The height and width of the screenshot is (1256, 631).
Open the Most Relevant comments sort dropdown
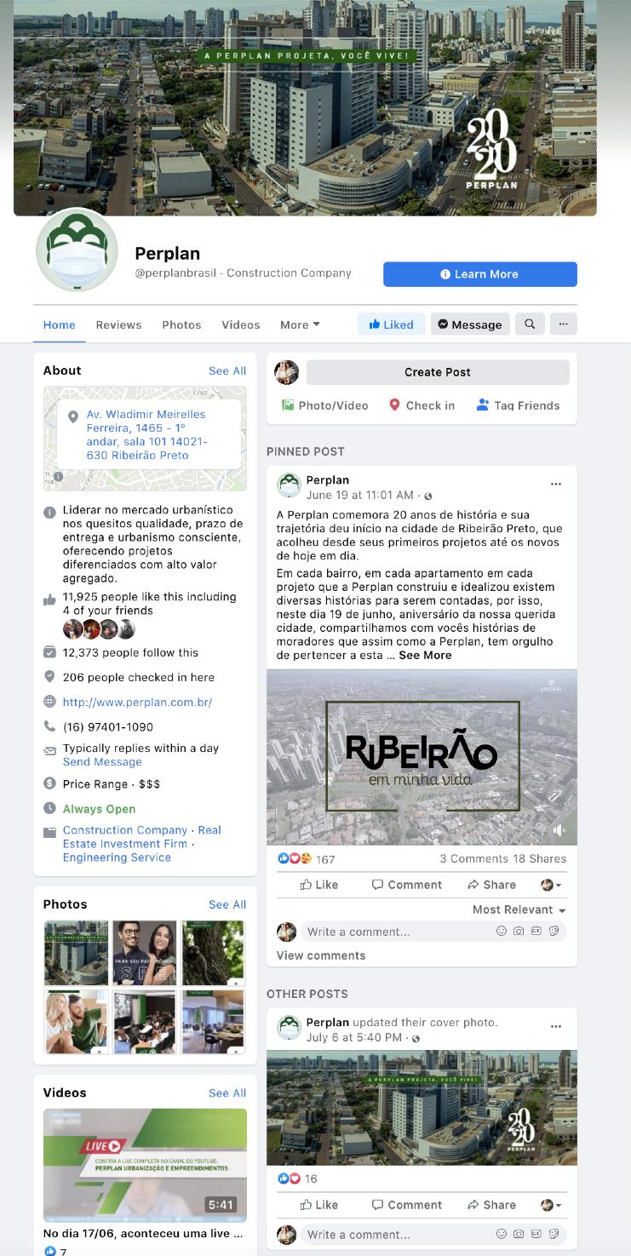pyautogui.click(x=519, y=909)
